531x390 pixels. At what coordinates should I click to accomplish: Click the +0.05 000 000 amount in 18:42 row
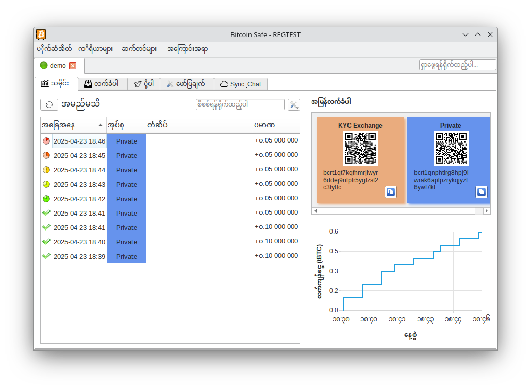(276, 198)
